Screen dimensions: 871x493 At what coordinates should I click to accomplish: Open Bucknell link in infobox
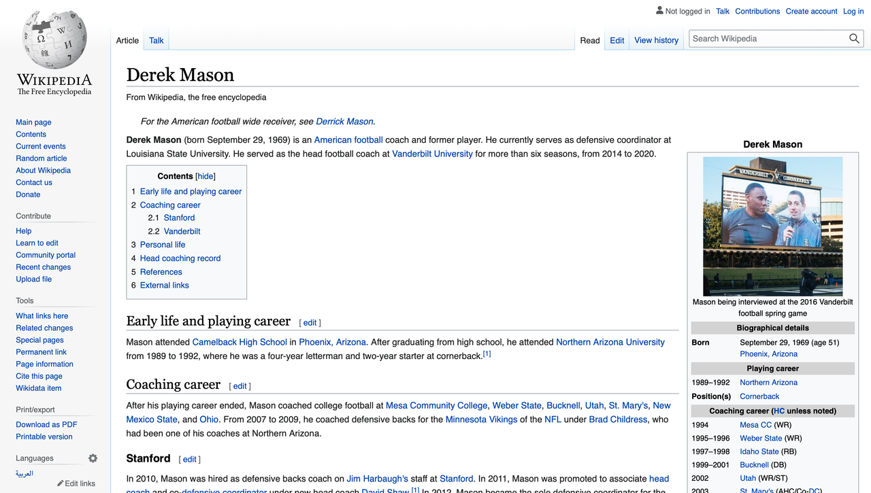(755, 465)
